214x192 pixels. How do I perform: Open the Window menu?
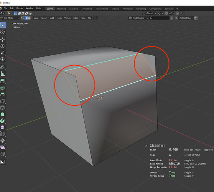[30, 8]
